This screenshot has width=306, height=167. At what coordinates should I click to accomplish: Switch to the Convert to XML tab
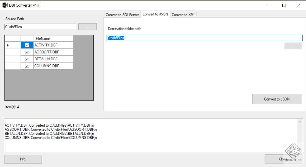183,15
